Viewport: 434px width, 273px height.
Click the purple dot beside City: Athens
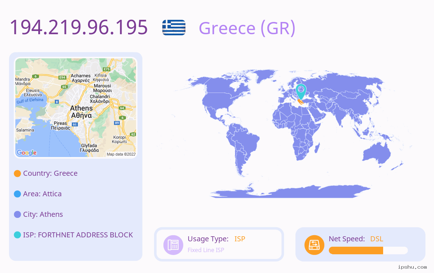[17, 215]
